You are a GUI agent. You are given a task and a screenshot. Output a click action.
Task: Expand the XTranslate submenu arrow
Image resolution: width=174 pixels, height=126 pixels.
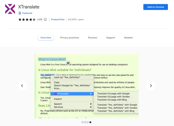[x=91, y=94]
